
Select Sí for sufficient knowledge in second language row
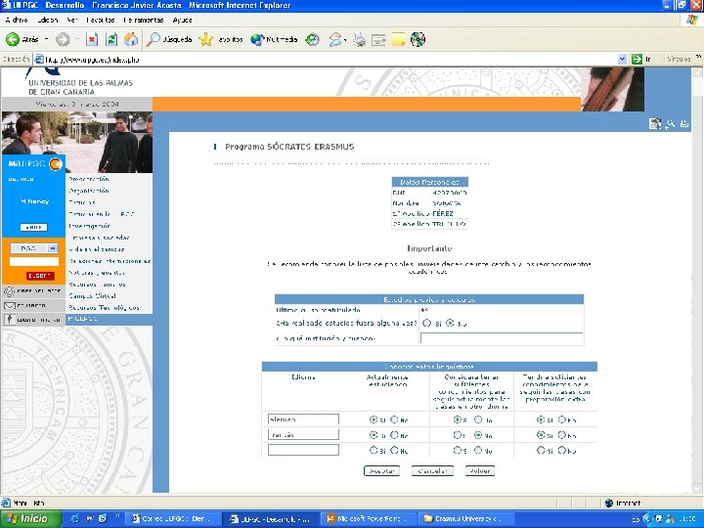457,434
